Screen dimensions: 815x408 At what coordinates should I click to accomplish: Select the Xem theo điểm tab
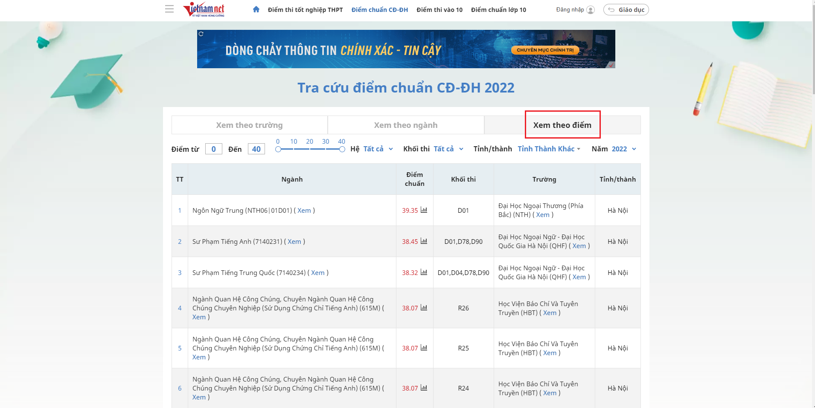point(562,125)
